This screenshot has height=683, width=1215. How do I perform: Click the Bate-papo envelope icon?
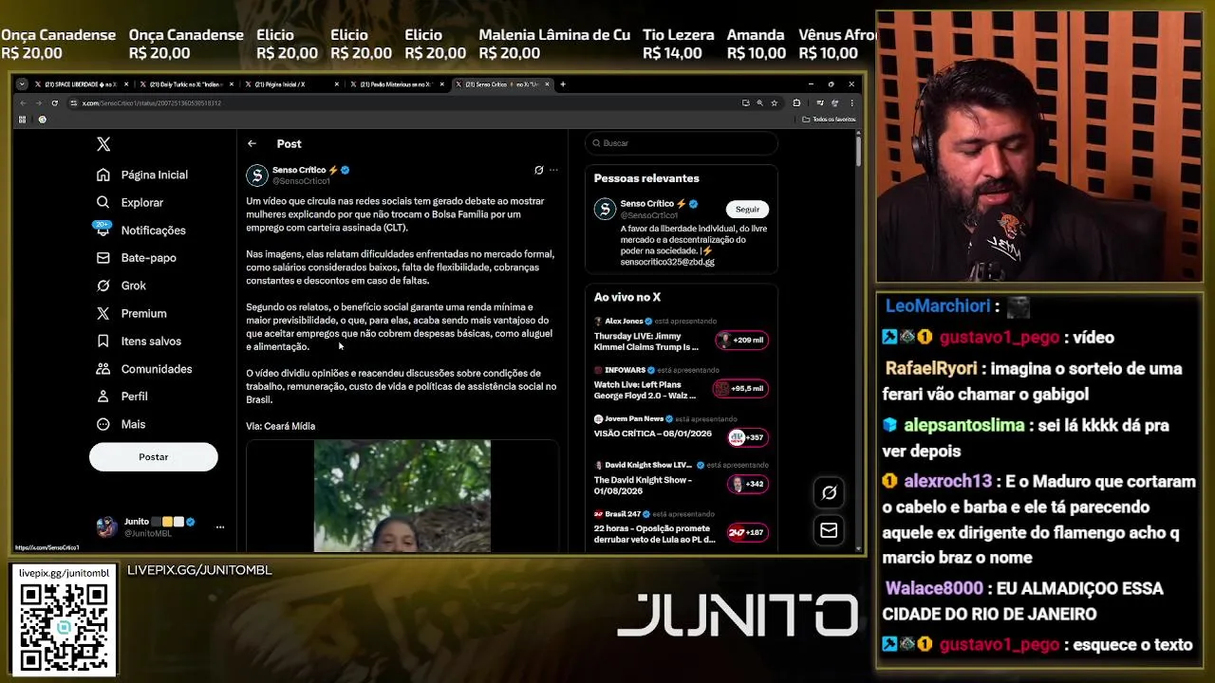pos(103,258)
